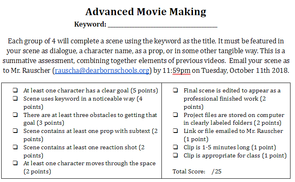This screenshot has height=182, width=295.
Task: Check the 'reaction shot' checkbox
Action: 15,147
